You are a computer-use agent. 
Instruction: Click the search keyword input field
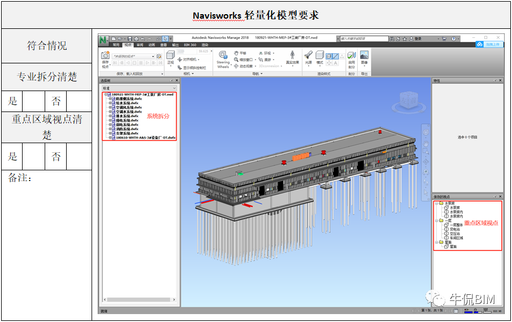pyautogui.click(x=364, y=38)
